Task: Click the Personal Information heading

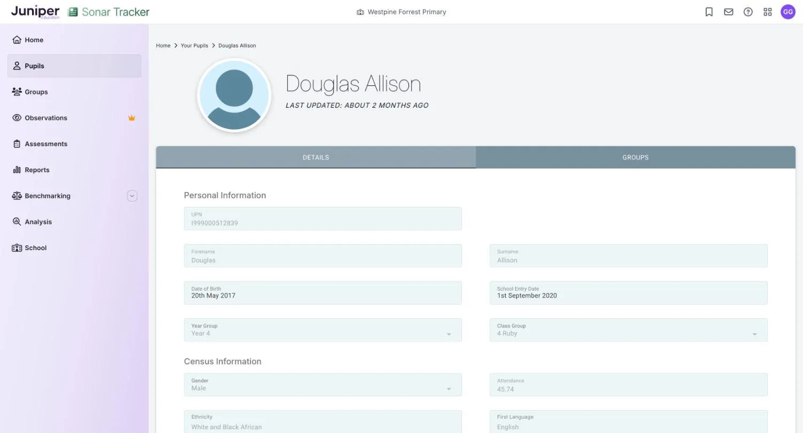Action: 225,195
